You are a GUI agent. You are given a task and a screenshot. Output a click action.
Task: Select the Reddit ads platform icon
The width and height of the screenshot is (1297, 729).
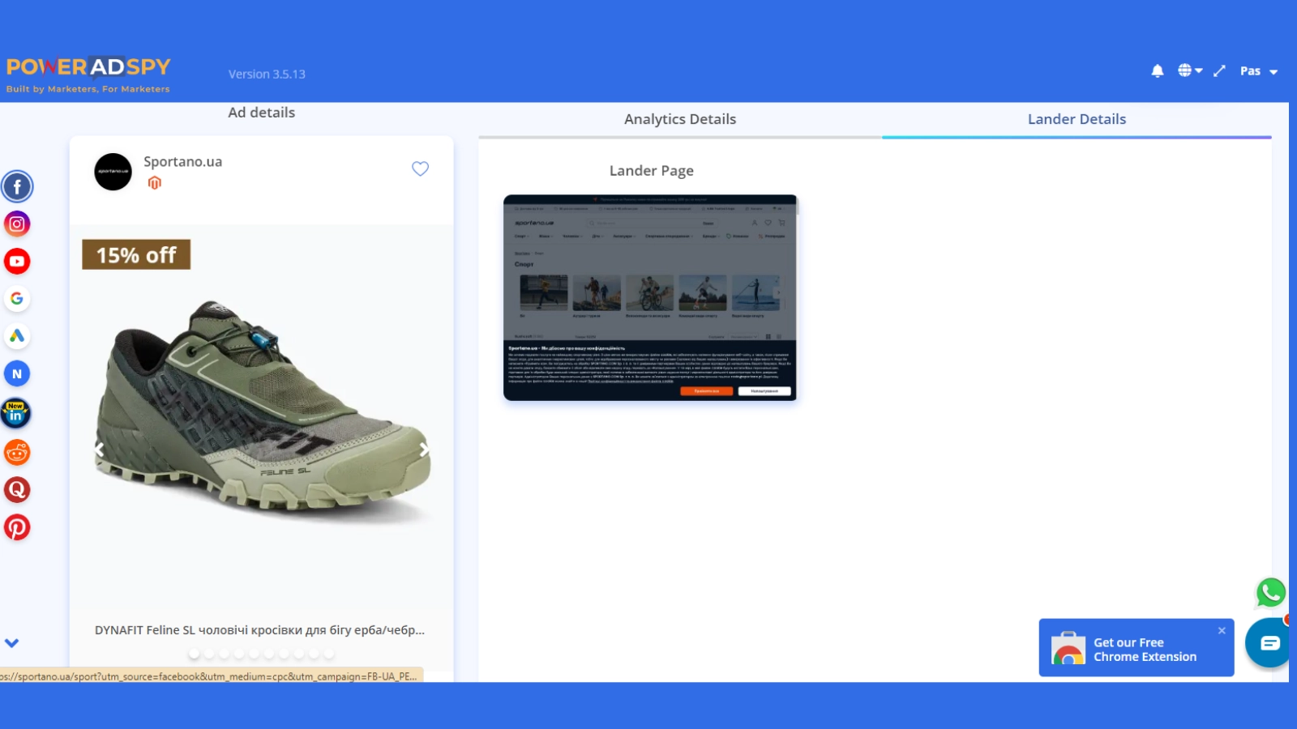[17, 452]
